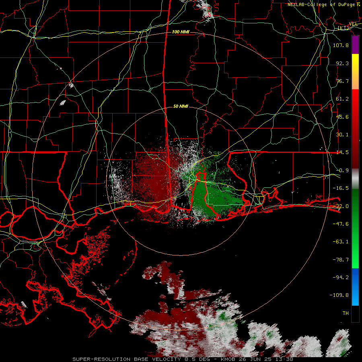Image resolution: width=362 pixels, height=362 pixels.
Task: Click the VEL label above the color scale
Action: point(353,24)
